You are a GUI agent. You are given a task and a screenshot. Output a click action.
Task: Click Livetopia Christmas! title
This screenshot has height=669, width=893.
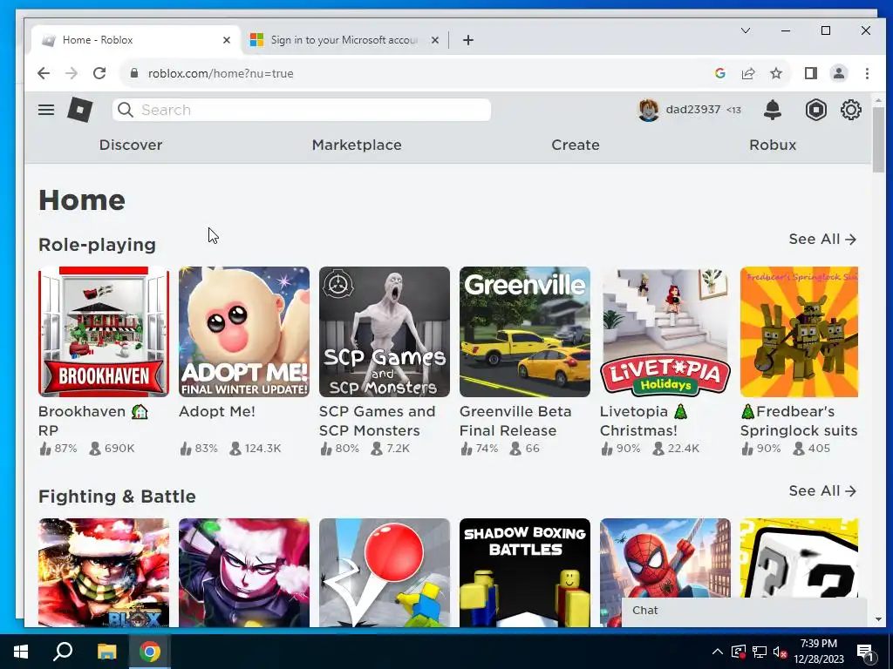(644, 421)
